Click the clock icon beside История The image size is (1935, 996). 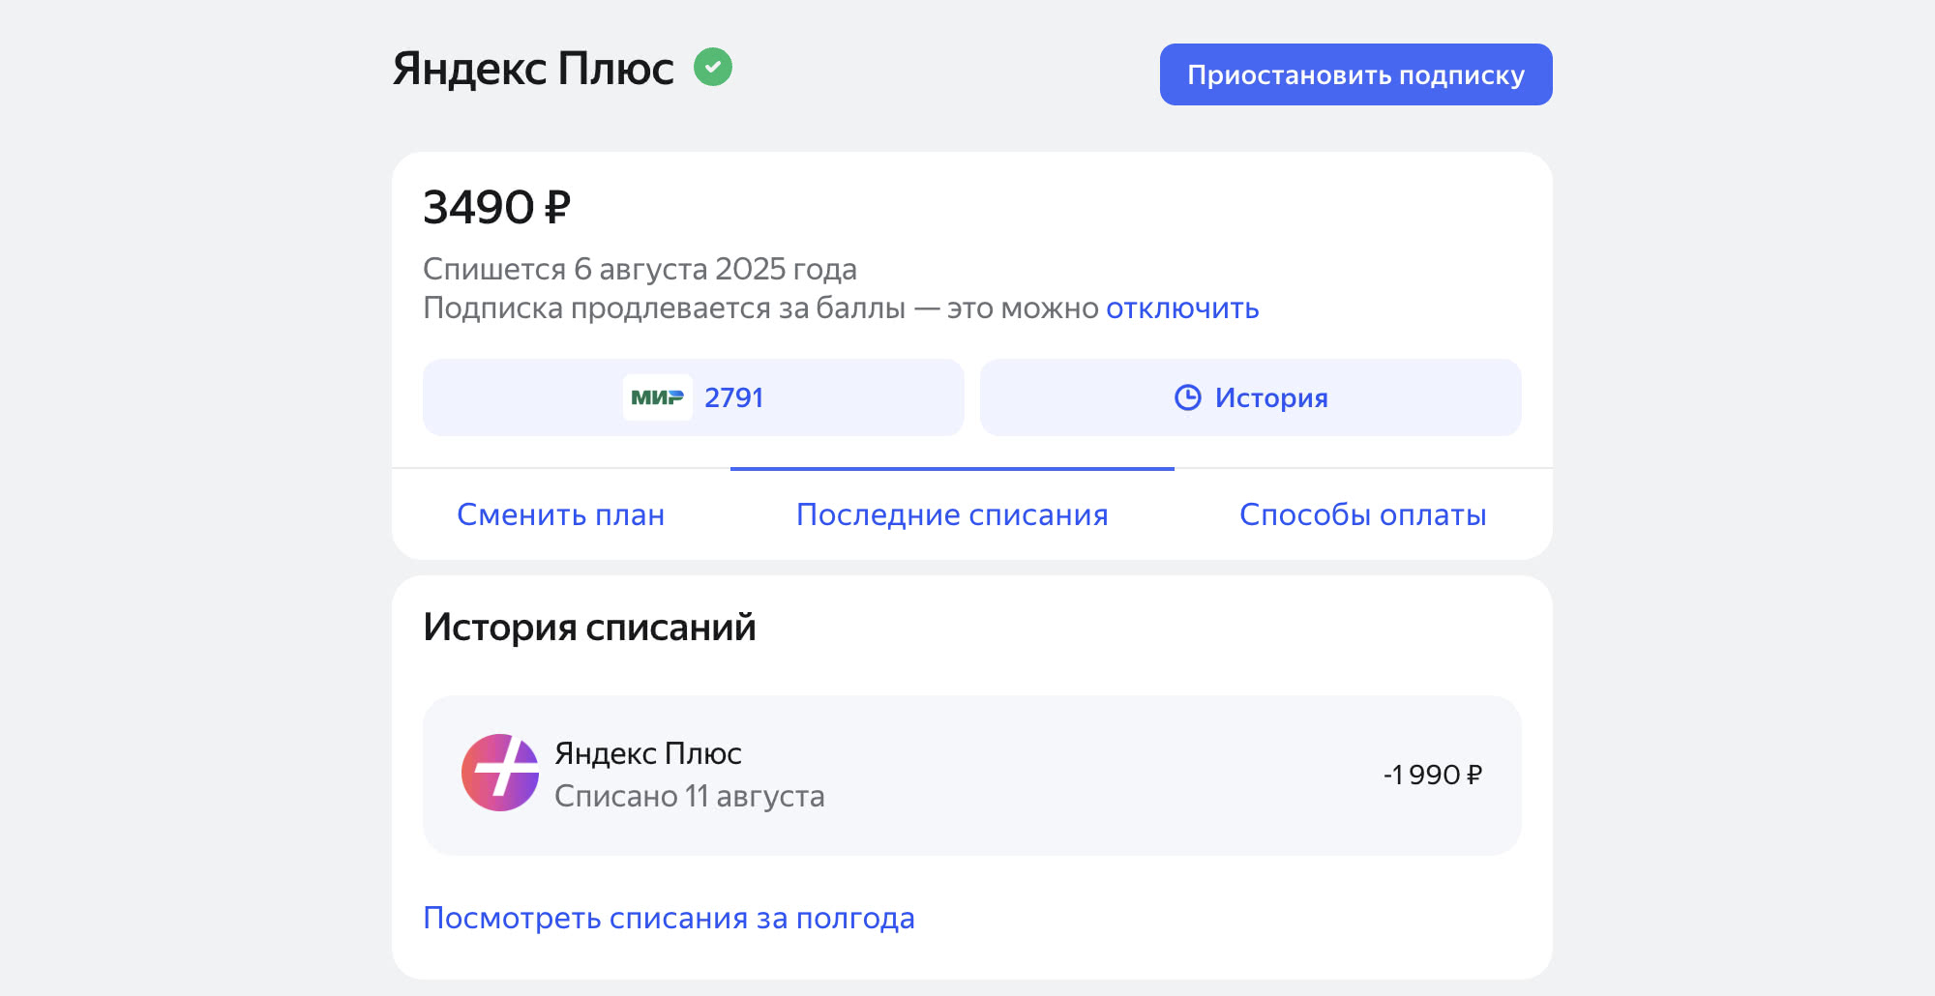pyautogui.click(x=1188, y=397)
